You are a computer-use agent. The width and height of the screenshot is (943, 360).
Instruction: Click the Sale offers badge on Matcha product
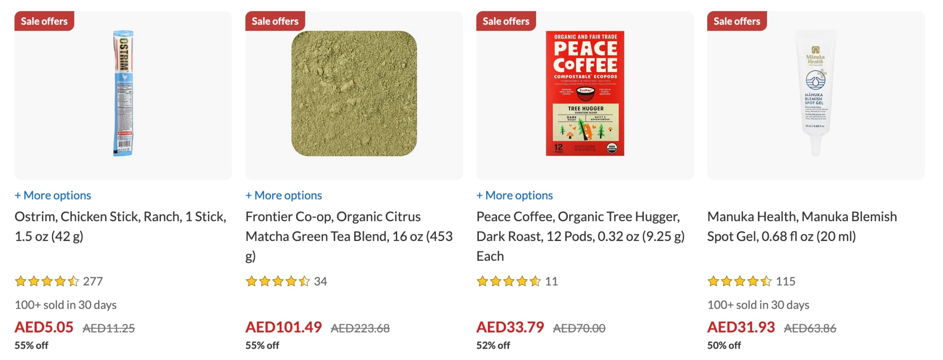click(x=275, y=21)
